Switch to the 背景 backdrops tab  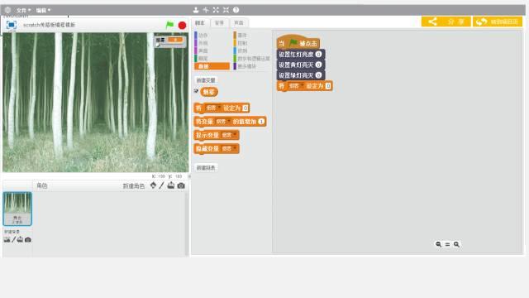tap(219, 22)
